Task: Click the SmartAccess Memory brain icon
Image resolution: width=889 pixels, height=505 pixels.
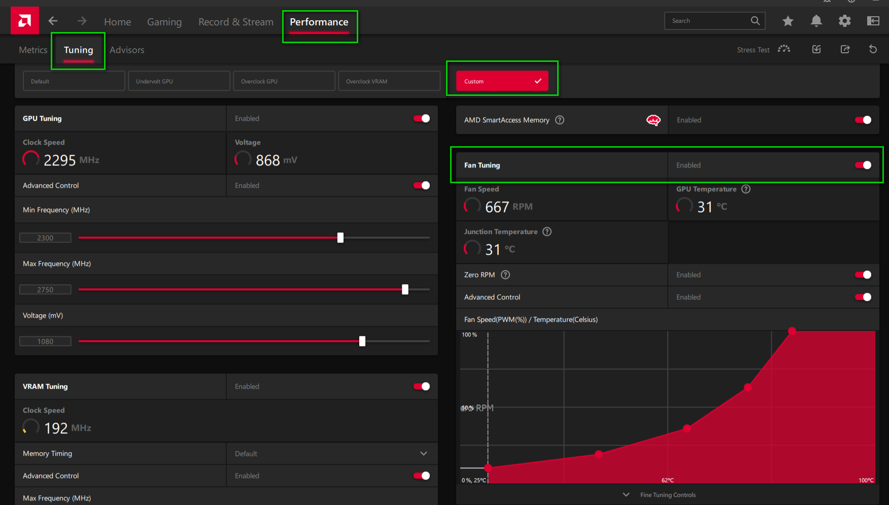Action: point(653,120)
